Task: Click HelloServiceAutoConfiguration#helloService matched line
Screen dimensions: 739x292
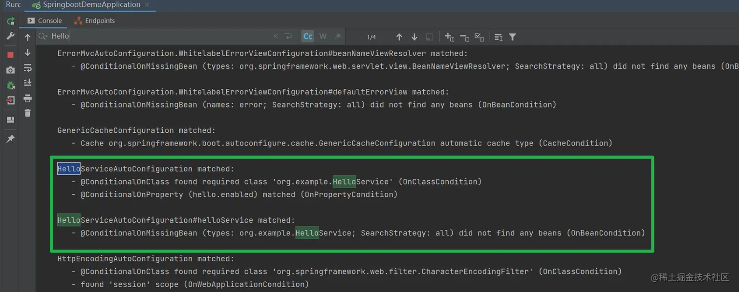Action: 176,220
